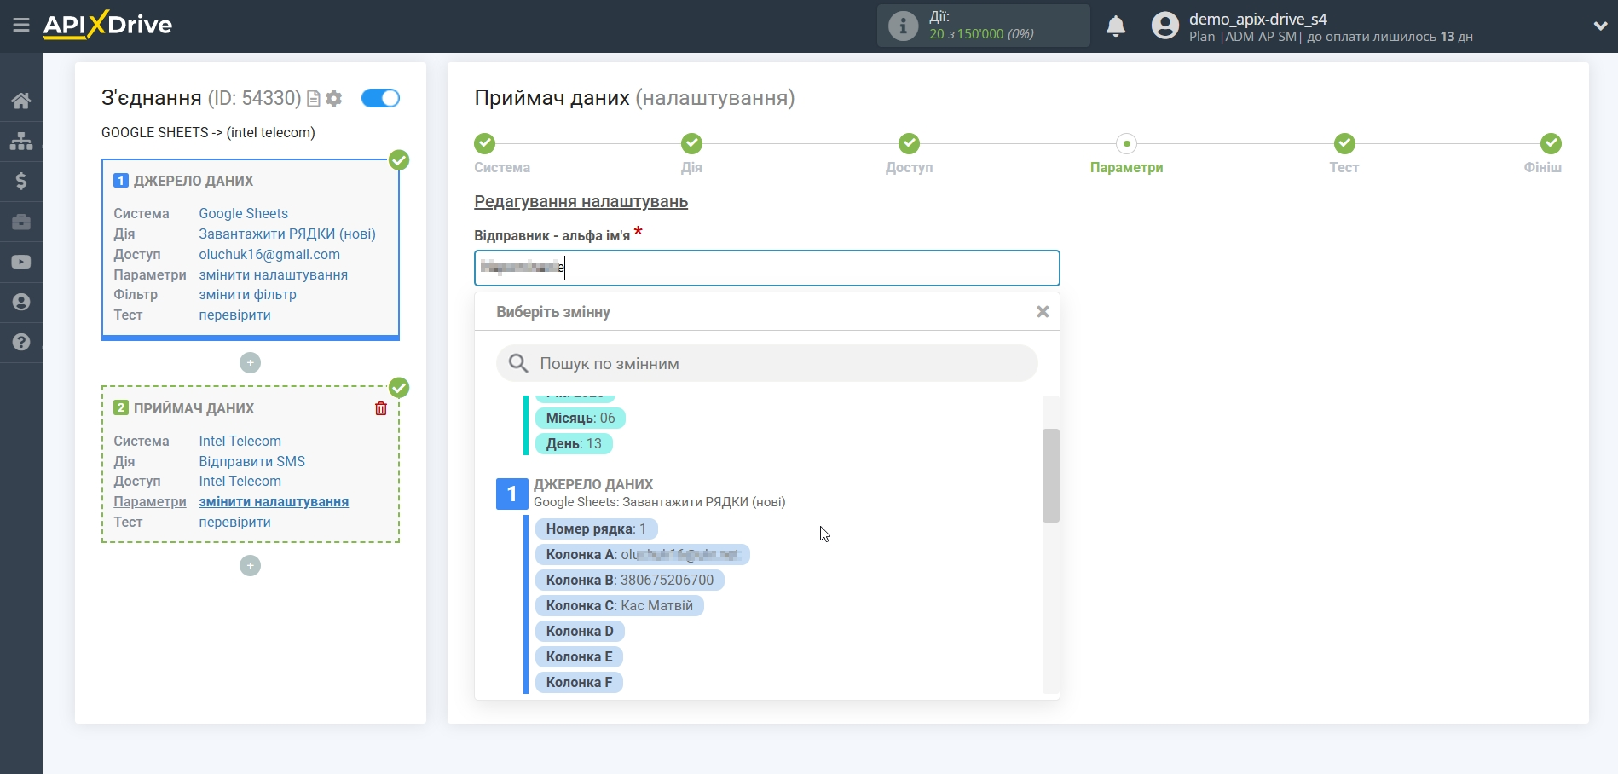Open receiver Intel Telecom system link
Viewport: 1618px width, 774px height.
(240, 441)
